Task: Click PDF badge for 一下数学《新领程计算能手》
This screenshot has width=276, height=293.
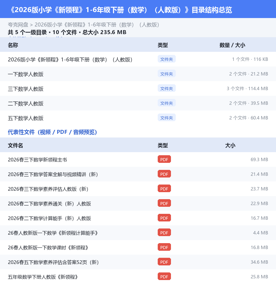Action: pos(164,233)
